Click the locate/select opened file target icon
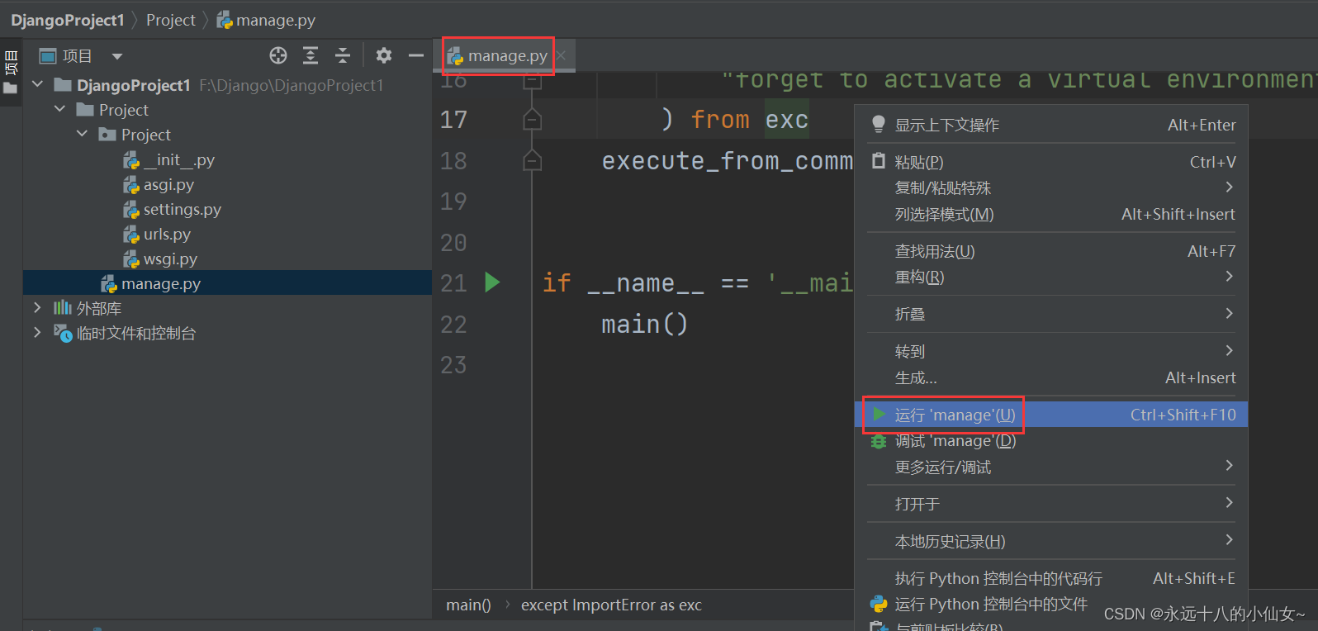 [278, 55]
